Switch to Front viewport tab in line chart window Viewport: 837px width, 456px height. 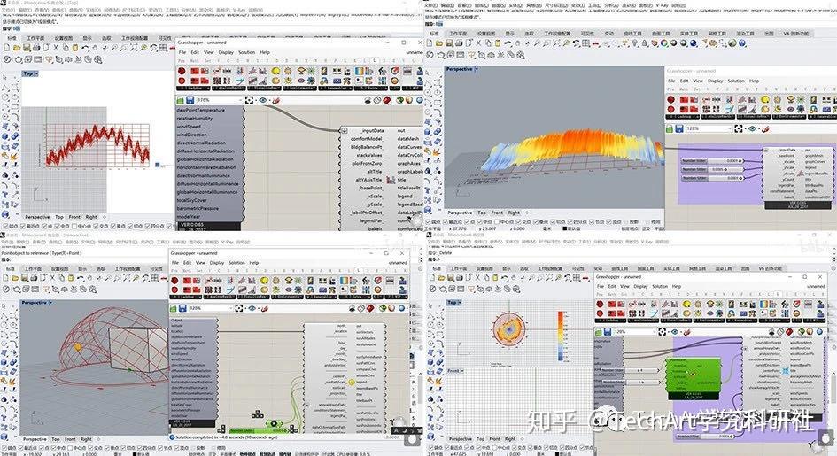74,217
